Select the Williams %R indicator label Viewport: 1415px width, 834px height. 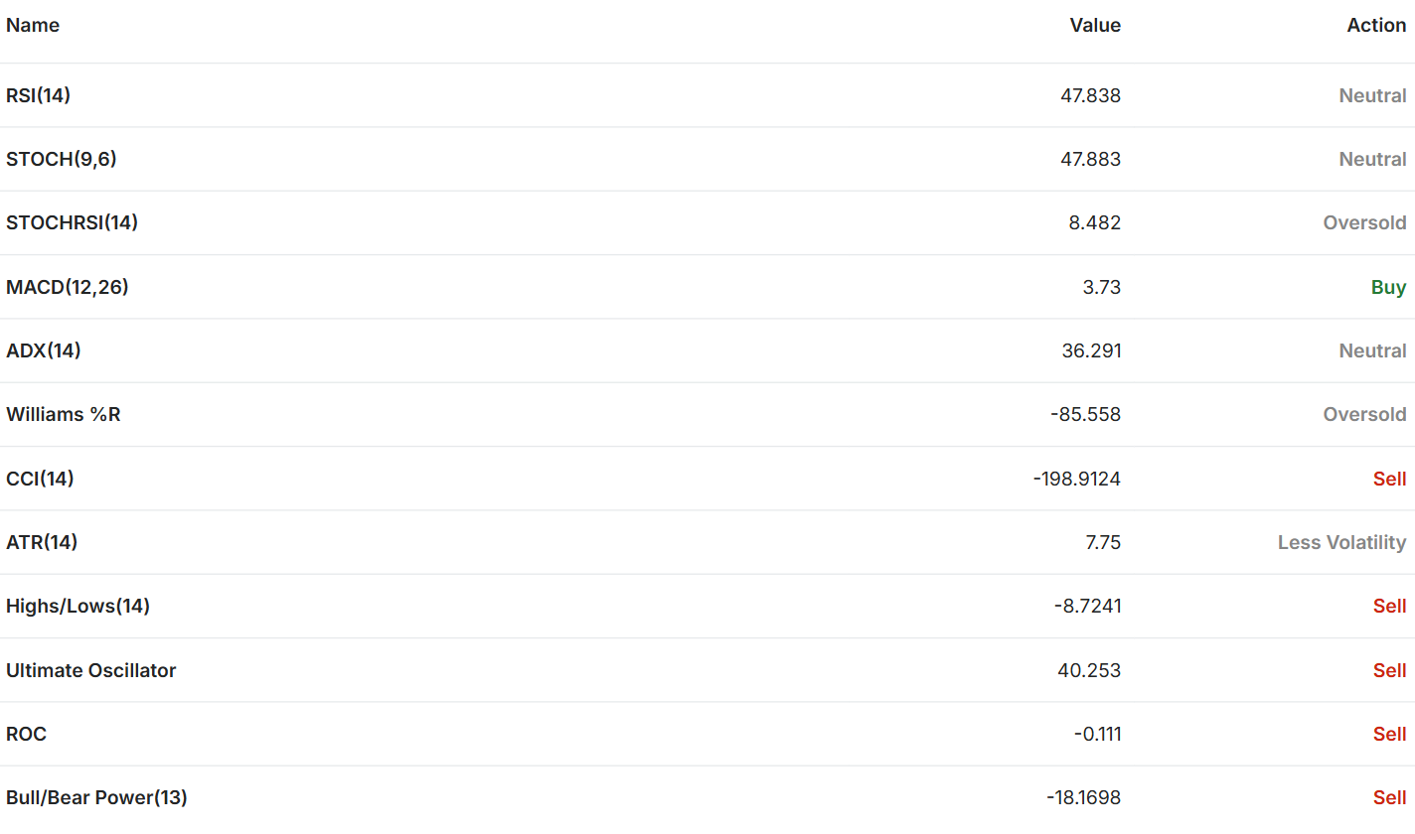pyautogui.click(x=64, y=414)
